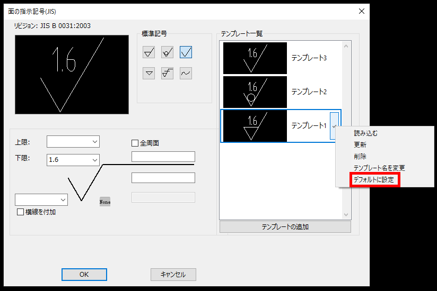Choose テンプレート名を変更 menu entry
Viewport: 437px width, 291px height.
pyautogui.click(x=379, y=168)
